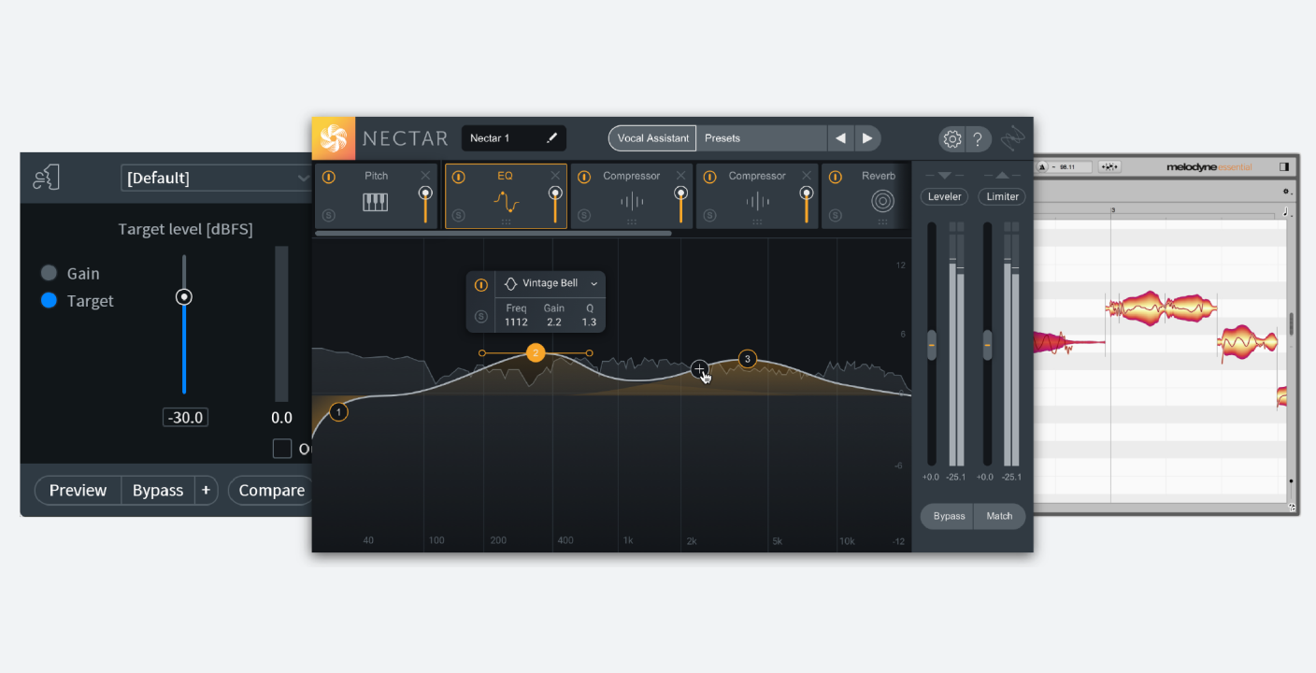The image size is (1316, 673).
Task: Solo the Pitch module
Action: 329,216
